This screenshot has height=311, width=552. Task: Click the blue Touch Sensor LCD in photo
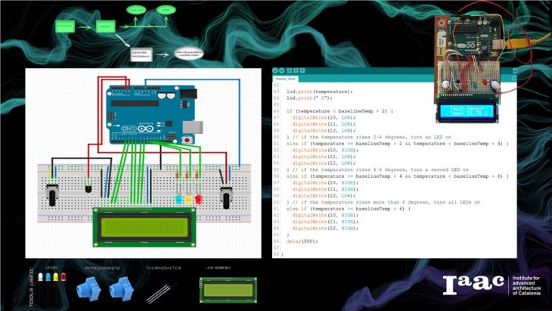coord(468,113)
